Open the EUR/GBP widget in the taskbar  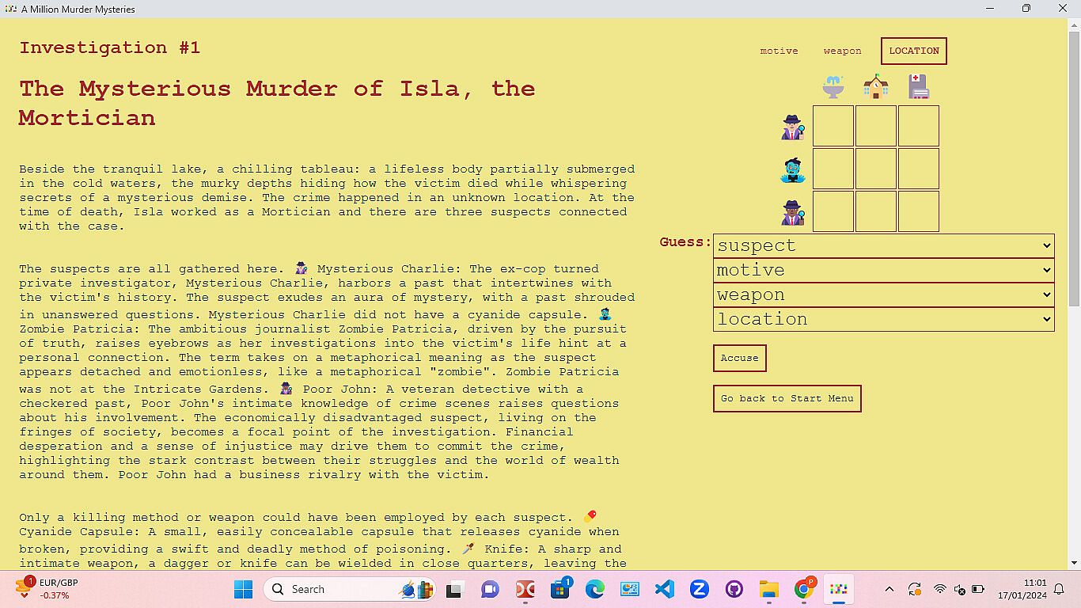click(x=47, y=589)
